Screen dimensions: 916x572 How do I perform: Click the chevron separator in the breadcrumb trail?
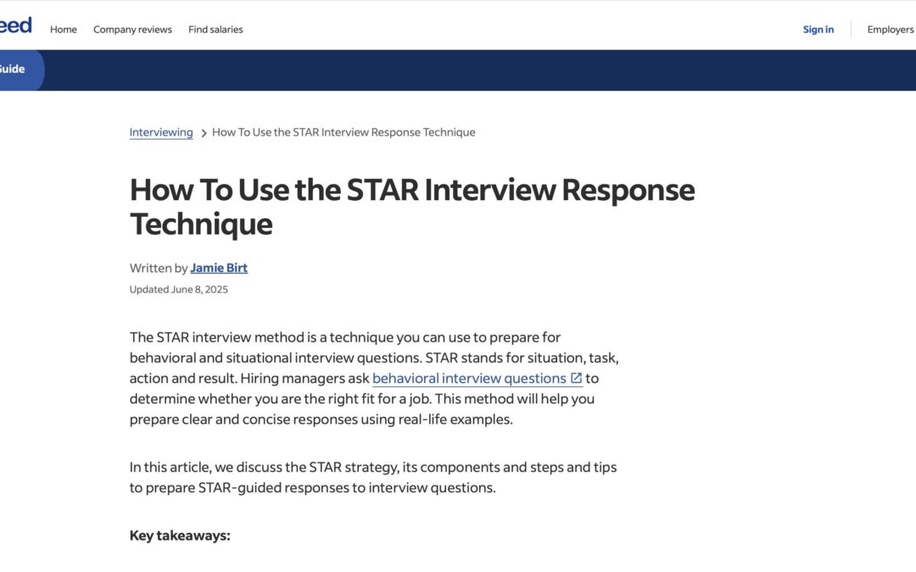point(203,132)
